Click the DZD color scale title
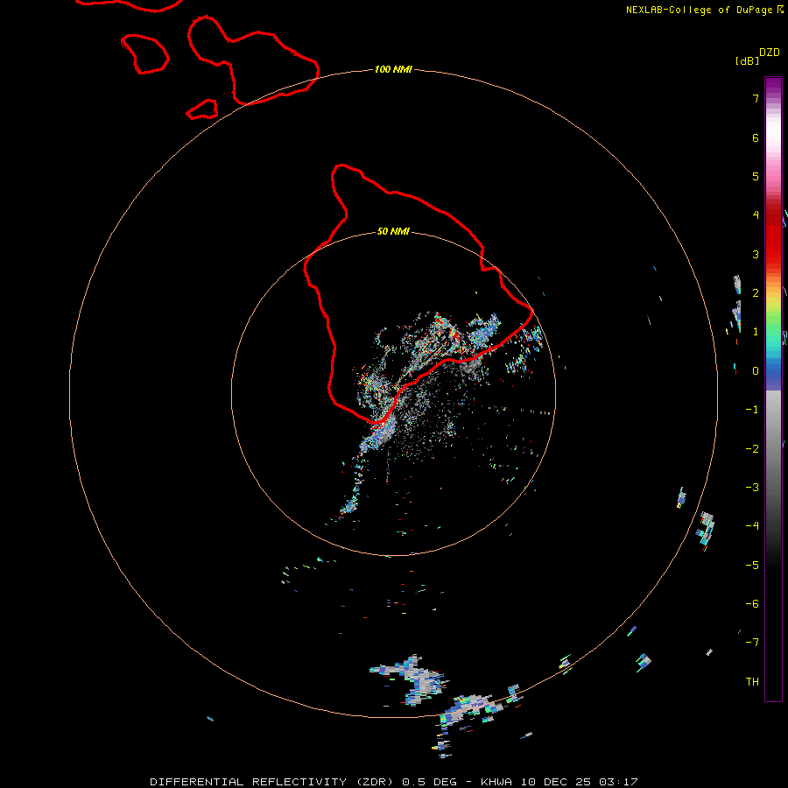 pyautogui.click(x=770, y=53)
